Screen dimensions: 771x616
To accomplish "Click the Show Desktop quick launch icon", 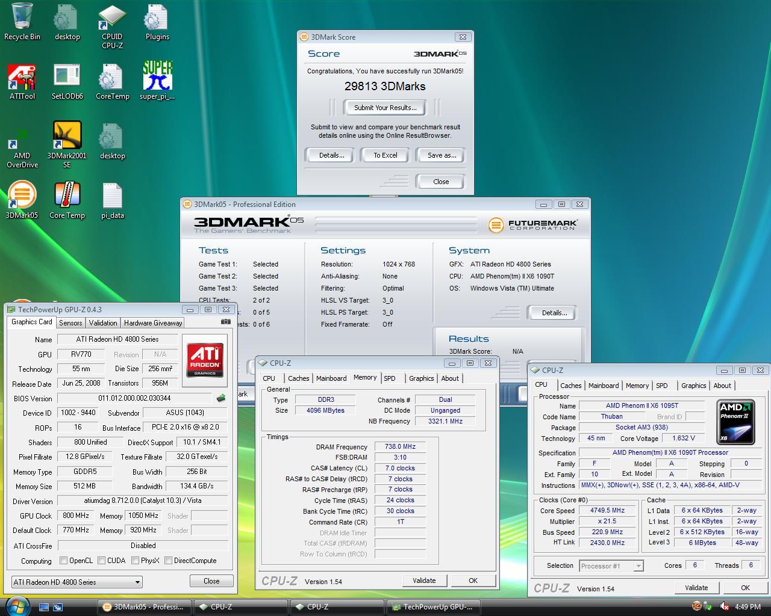I will [44, 607].
